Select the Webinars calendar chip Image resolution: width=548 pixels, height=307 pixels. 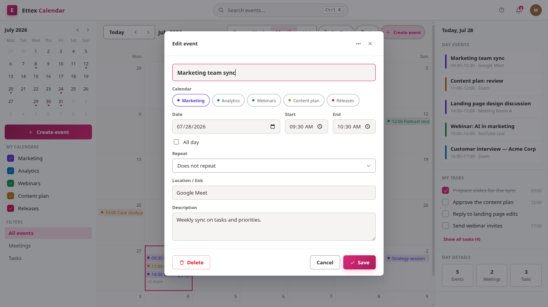pos(264,101)
